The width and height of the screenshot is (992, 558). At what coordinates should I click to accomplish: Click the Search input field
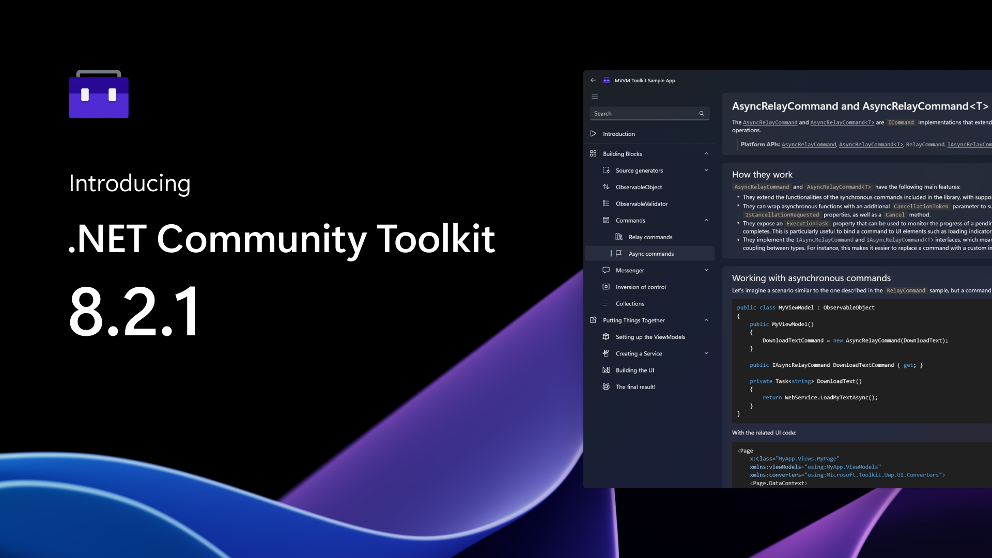point(648,113)
